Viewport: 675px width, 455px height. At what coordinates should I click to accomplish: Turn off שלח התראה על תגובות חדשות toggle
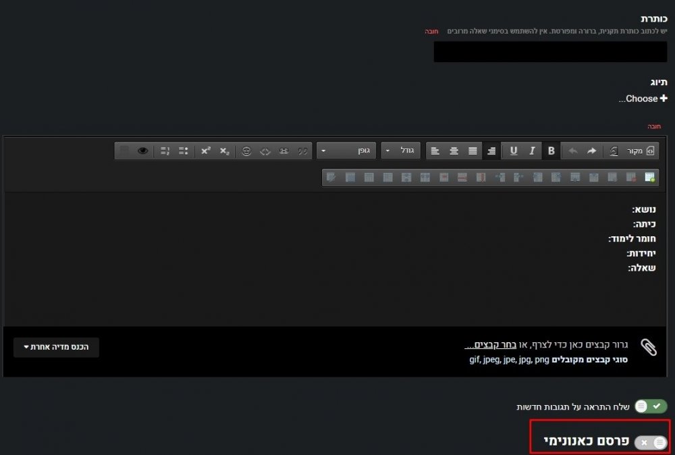pos(651,406)
